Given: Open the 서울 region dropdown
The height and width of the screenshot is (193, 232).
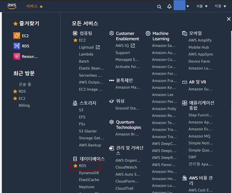Looking at the screenshot, I should [x=202, y=6].
